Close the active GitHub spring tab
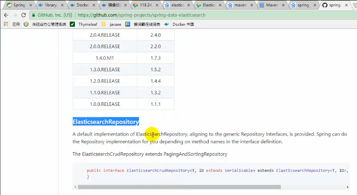This screenshot has width=357, height=195. pos(346,5)
